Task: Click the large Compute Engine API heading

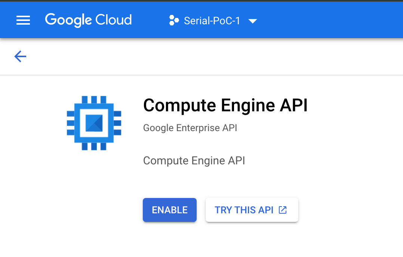Action: [225, 105]
